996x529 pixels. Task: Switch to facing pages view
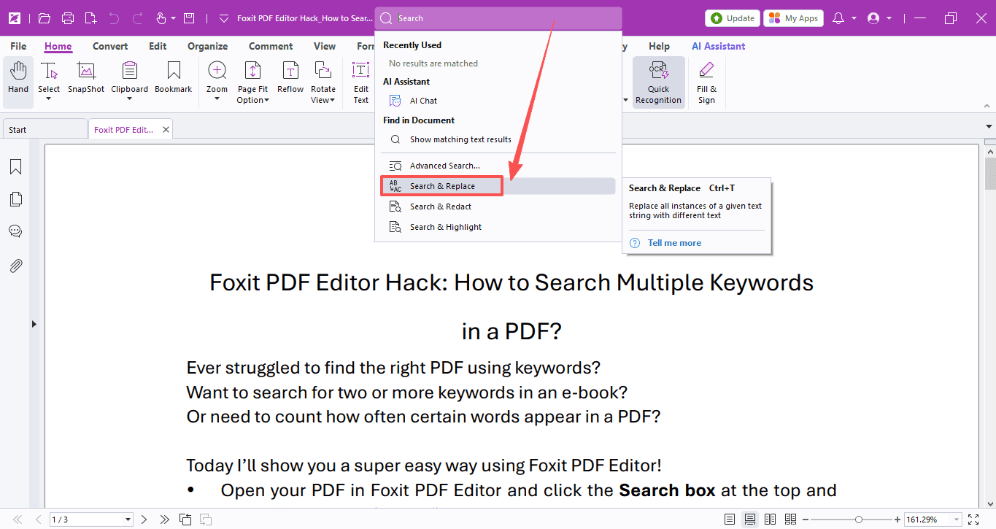(770, 520)
